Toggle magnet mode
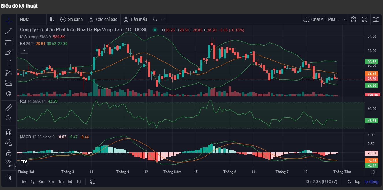The image size is (383, 190). tap(9, 132)
